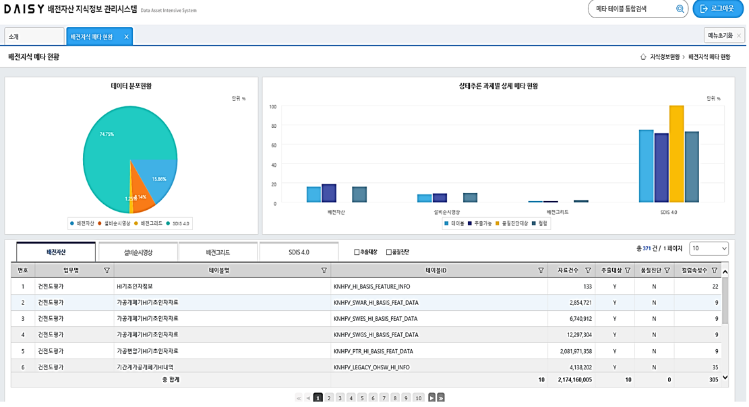
Task: Open the 추출대상 column filter icon
Action: [628, 270]
